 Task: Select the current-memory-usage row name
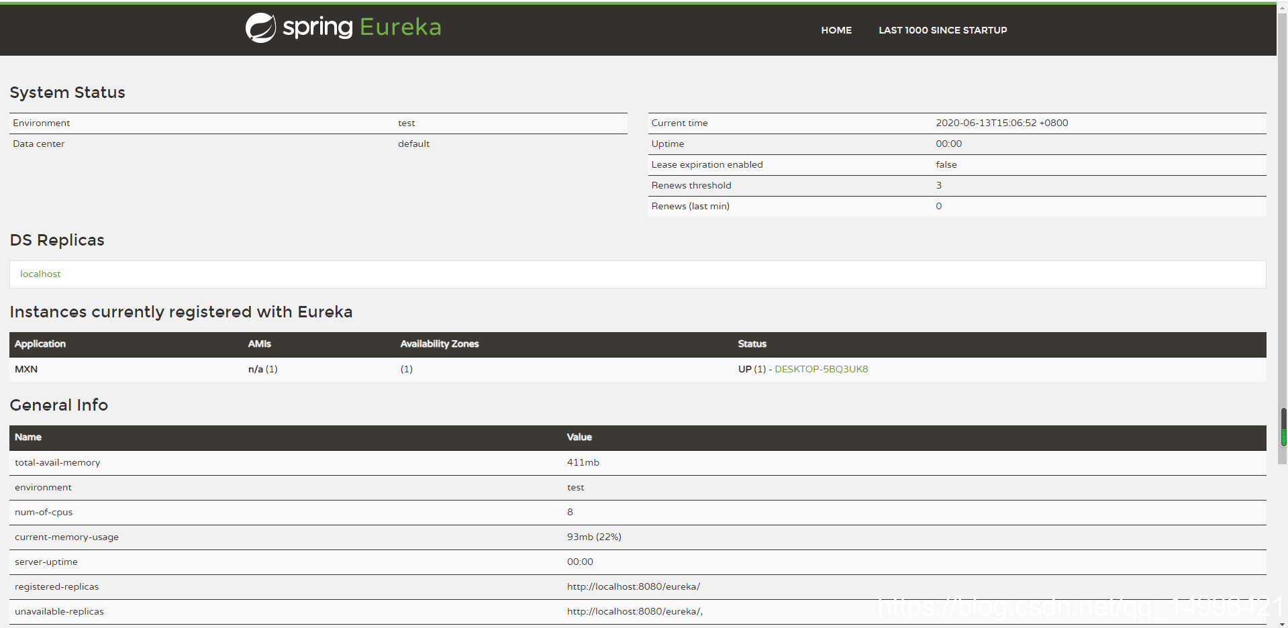tap(66, 537)
